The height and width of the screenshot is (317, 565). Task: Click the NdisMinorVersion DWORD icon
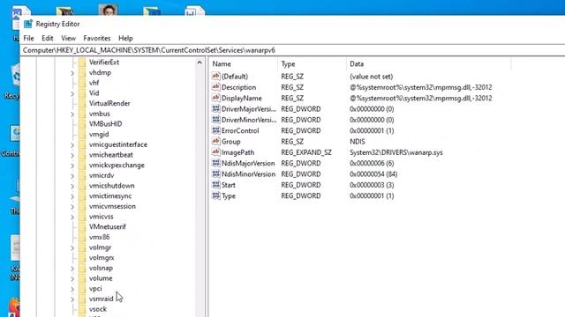point(215,173)
